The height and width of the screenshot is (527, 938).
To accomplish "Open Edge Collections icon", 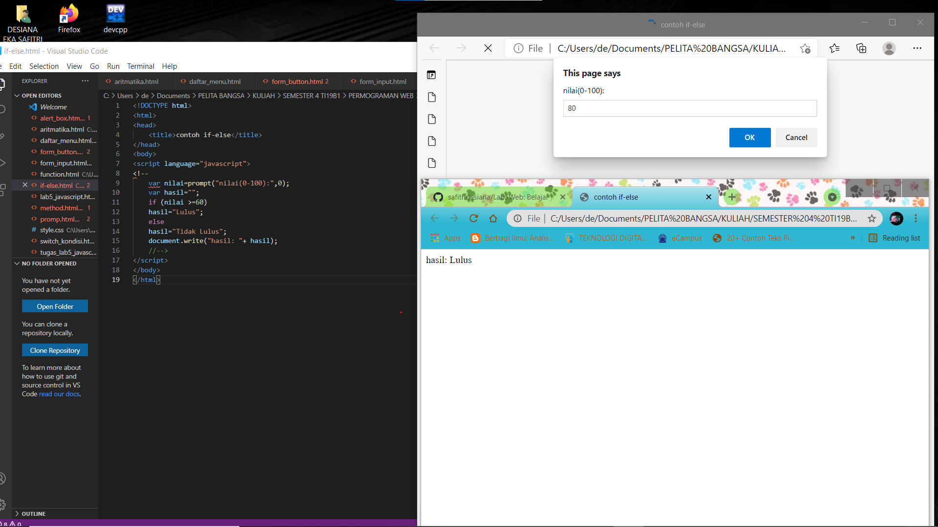I will point(861,48).
